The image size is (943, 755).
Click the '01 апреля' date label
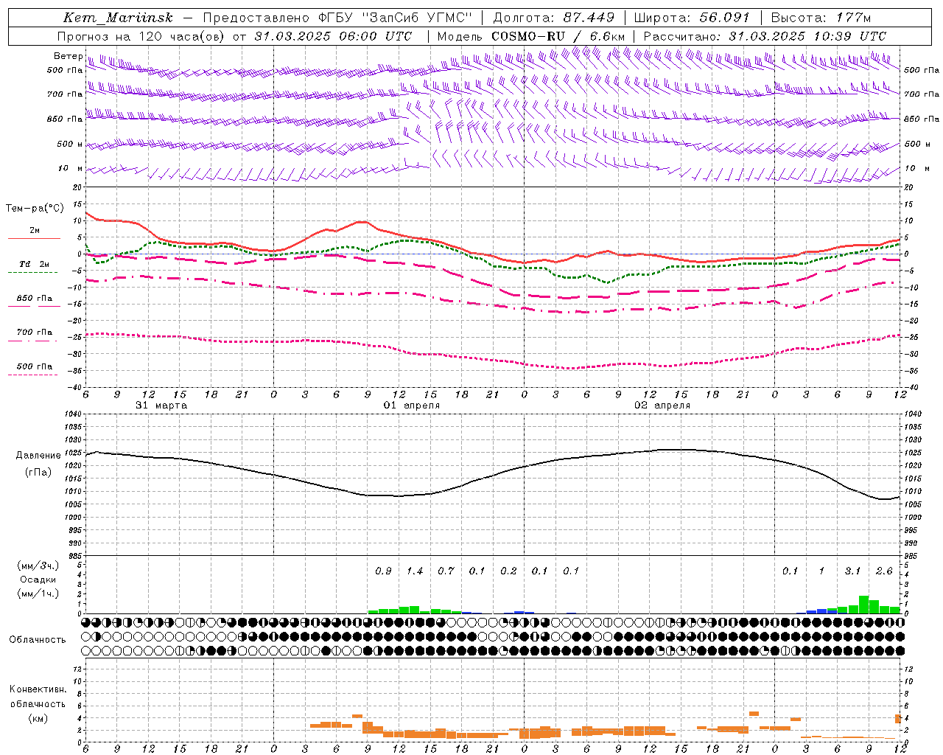tap(412, 406)
